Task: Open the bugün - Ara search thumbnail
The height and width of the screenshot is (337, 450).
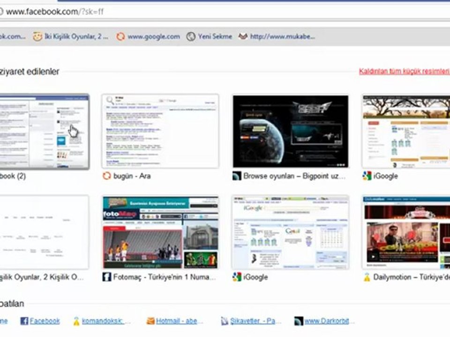Action: [x=160, y=131]
